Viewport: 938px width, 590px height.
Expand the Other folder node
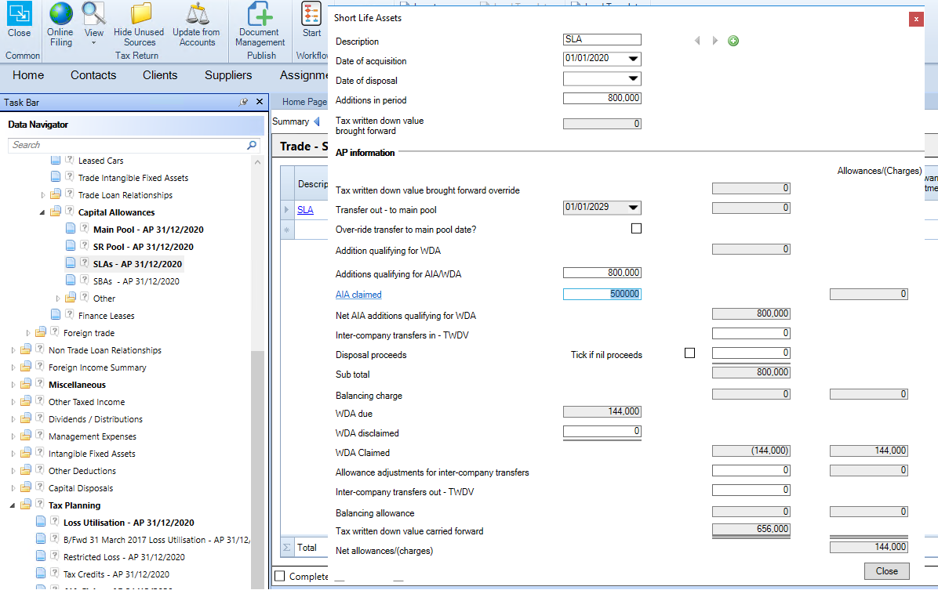pyautogui.click(x=57, y=299)
